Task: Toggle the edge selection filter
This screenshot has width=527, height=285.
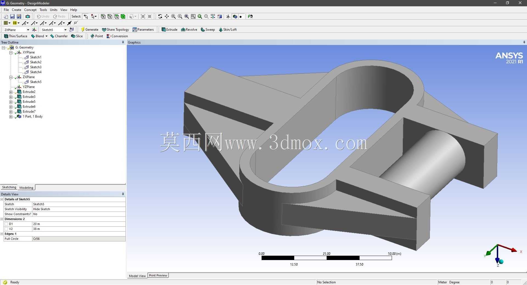Action: [x=110, y=16]
